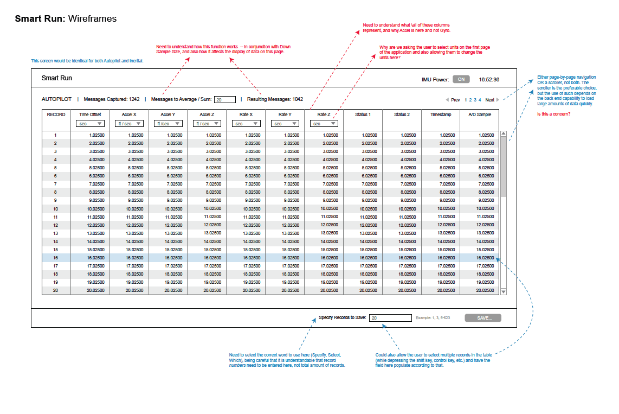This screenshot has height=414, width=619.
Task: Select record row 1 in table
Action: (x=271, y=135)
